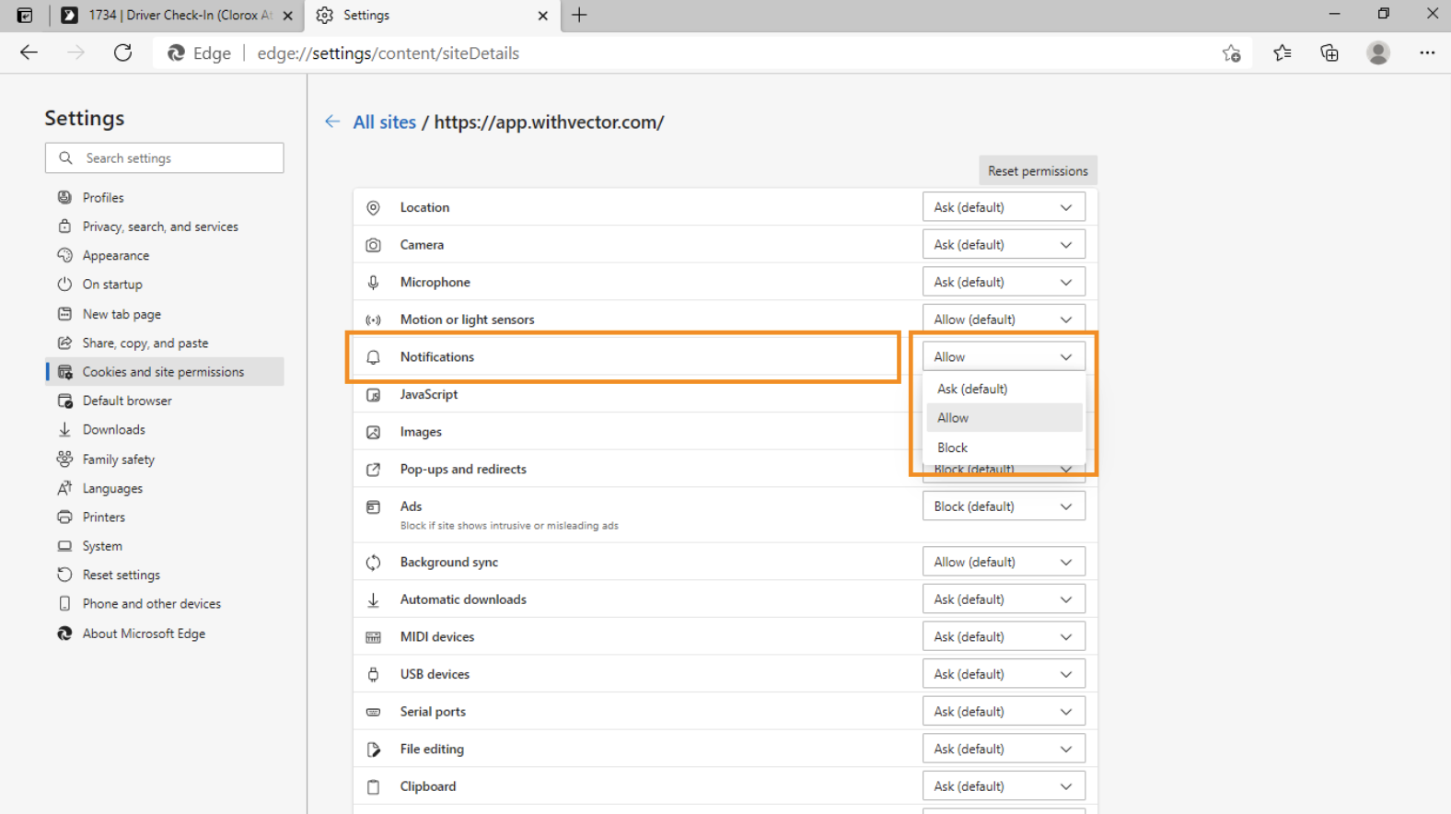Click the Clipboard row icon
This screenshot has height=814, width=1451.
coord(373,786)
